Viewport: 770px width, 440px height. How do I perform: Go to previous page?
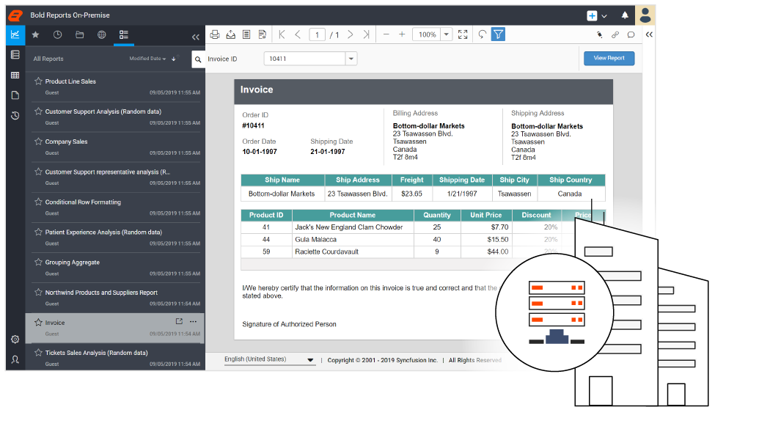(x=298, y=34)
